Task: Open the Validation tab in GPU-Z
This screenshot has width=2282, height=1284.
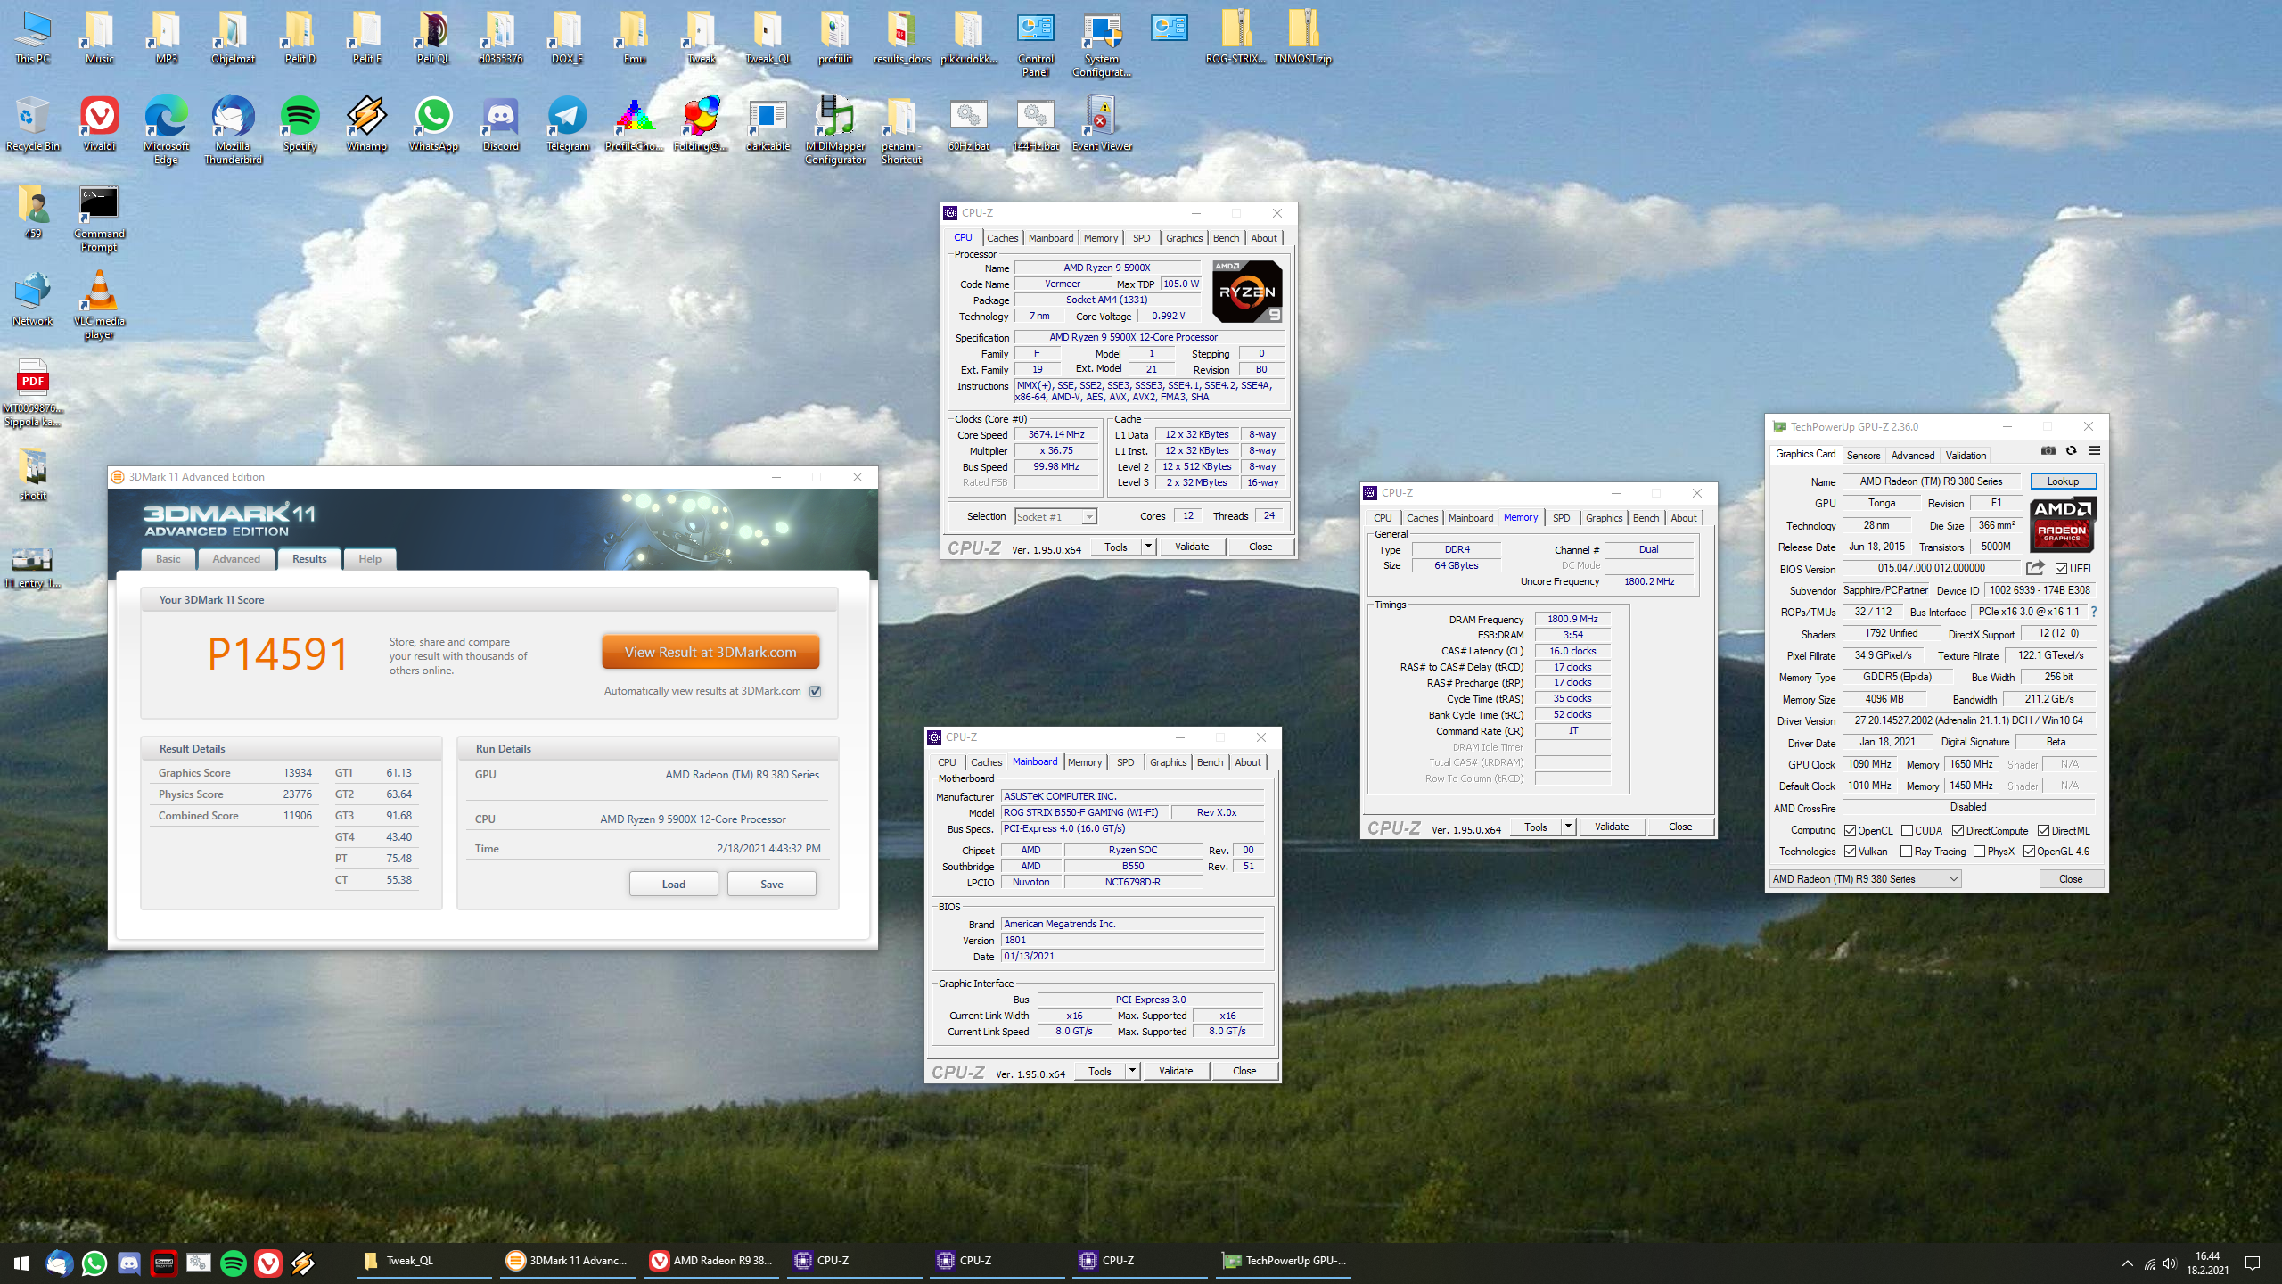Action: (1966, 455)
